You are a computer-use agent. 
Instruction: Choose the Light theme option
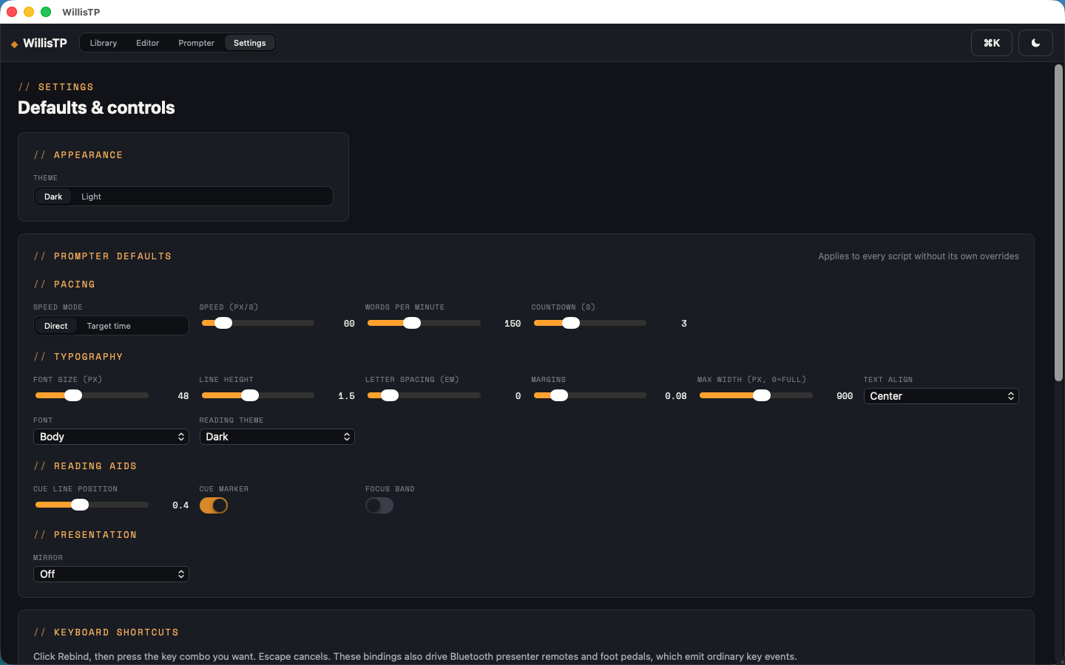[91, 197]
